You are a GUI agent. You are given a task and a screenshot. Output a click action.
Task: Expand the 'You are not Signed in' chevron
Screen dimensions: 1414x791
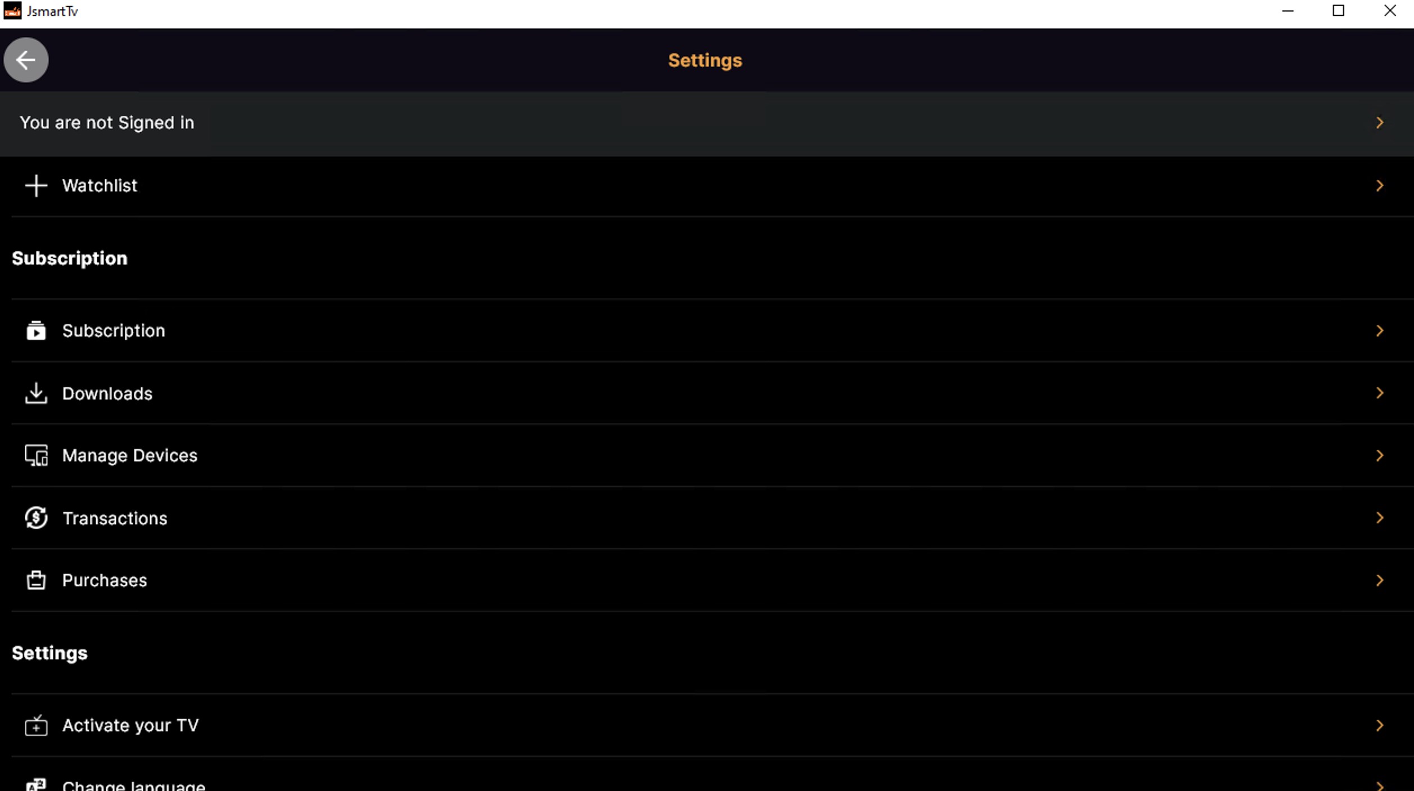pos(1380,123)
